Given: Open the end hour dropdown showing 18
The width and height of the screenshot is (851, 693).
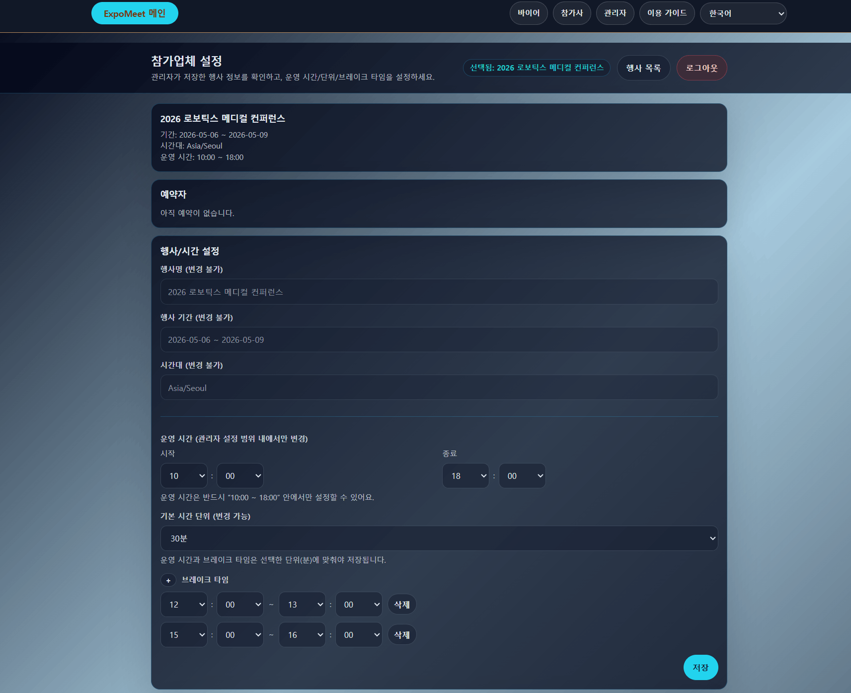Looking at the screenshot, I should coord(465,475).
